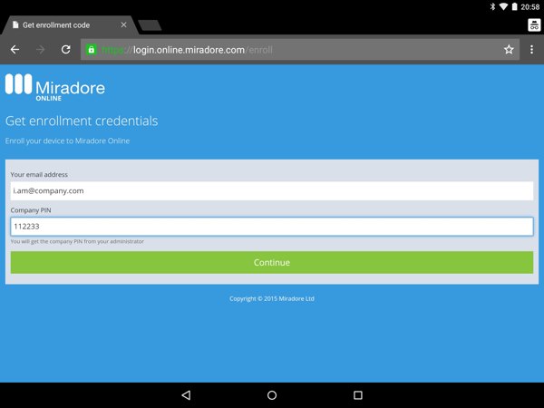Tap the Android back navigation button
Screen dimensions: 544x408
[x=186, y=395]
